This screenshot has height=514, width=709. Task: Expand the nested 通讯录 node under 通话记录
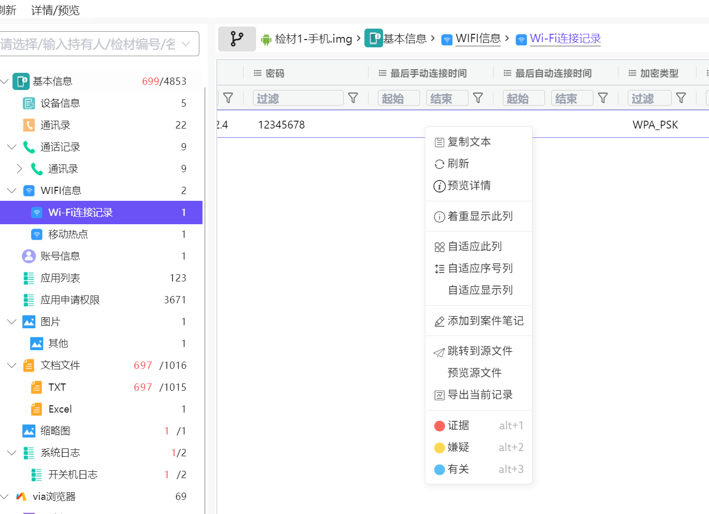click(x=19, y=169)
